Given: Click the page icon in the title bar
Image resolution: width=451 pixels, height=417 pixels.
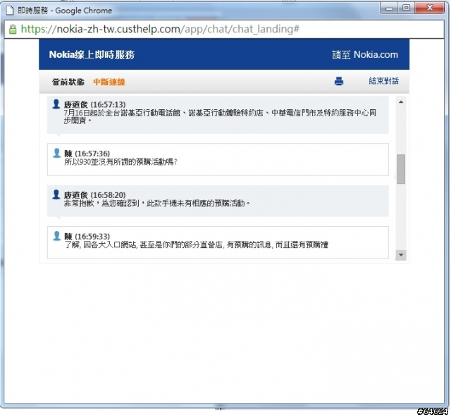Looking at the screenshot, I should (x=10, y=11).
